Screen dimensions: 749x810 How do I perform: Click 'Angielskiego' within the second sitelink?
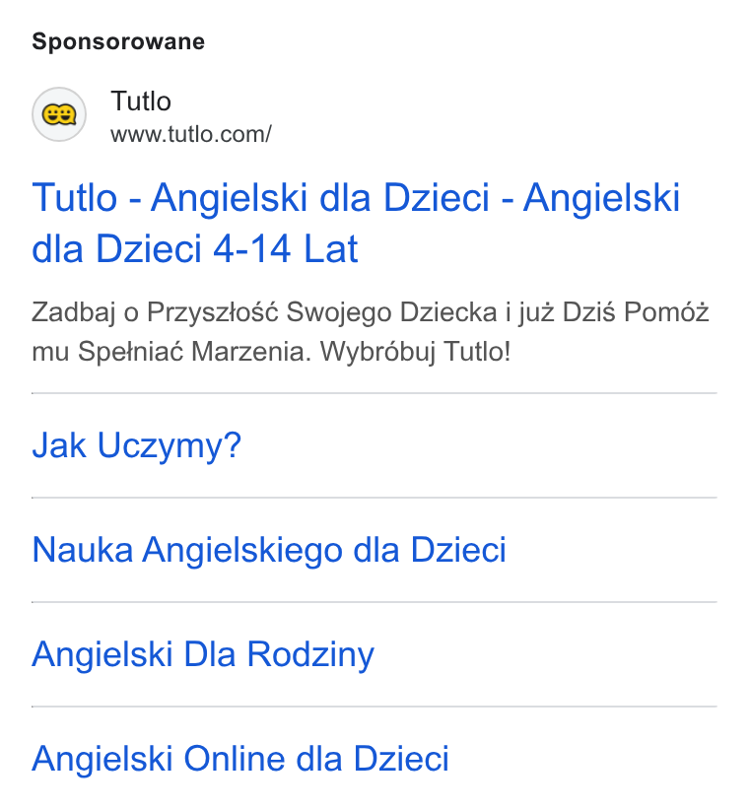(242, 550)
